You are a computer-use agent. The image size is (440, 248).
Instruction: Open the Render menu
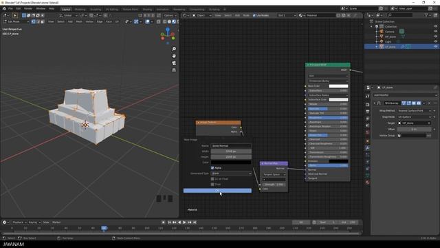tap(28, 9)
